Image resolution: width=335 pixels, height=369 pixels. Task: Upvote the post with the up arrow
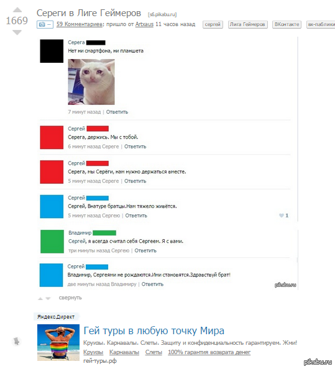pyautogui.click(x=17, y=10)
